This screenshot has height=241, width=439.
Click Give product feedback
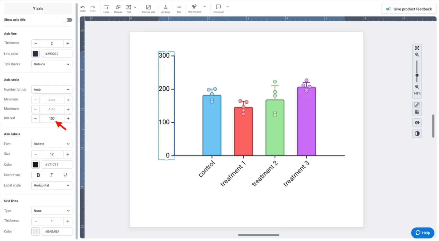(x=409, y=9)
